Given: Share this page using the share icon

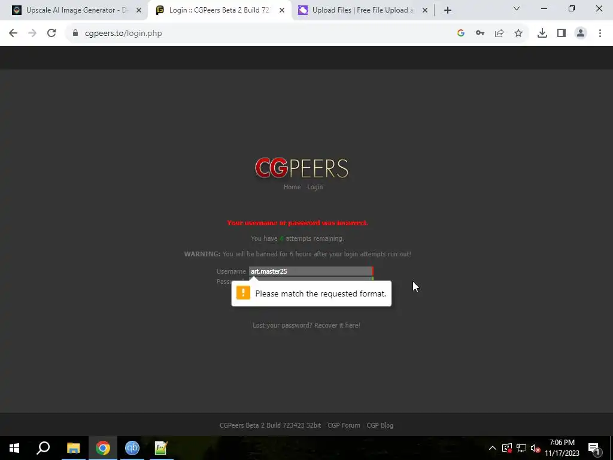Looking at the screenshot, I should point(499,34).
